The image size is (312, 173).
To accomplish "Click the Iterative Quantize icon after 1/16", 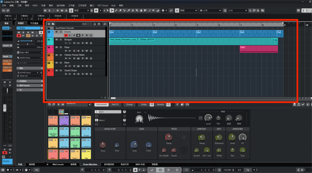I will coord(250,11).
